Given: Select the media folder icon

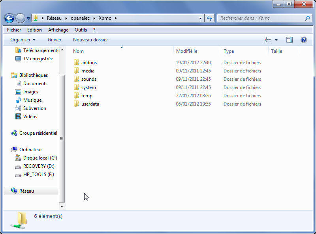Looking at the screenshot, I should 76,71.
